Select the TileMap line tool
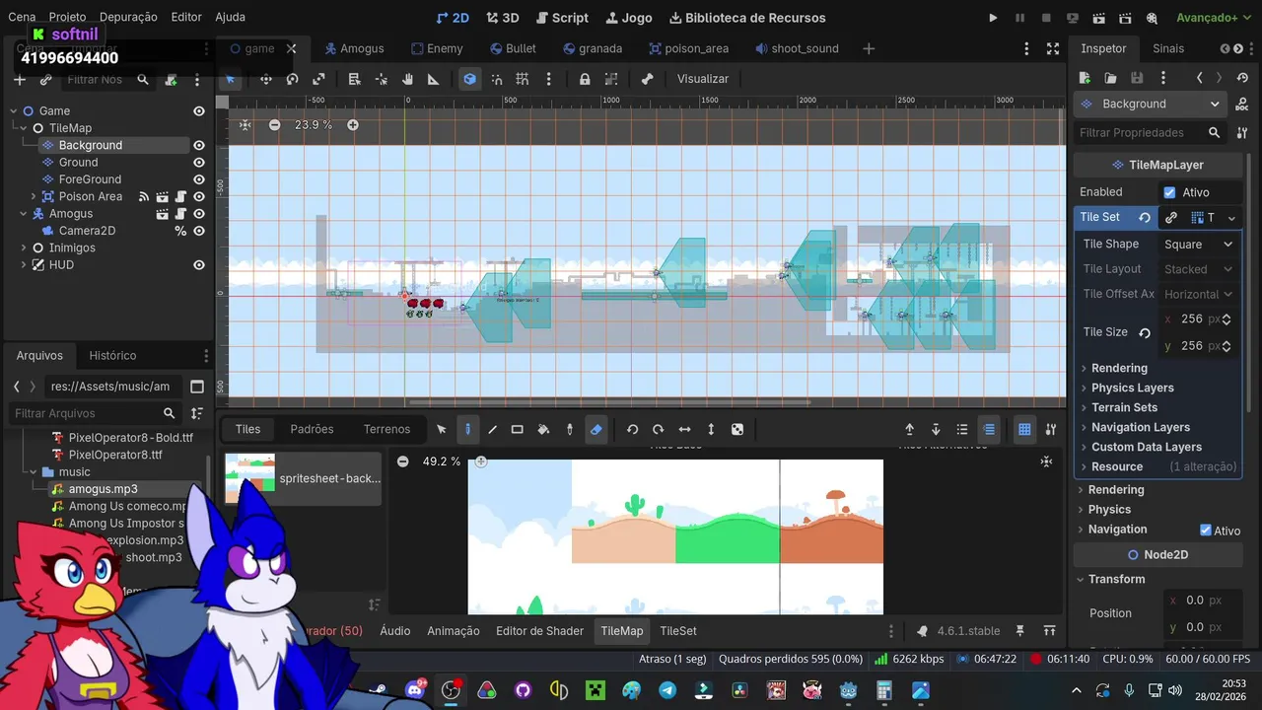Image resolution: width=1262 pixels, height=710 pixels. click(492, 430)
